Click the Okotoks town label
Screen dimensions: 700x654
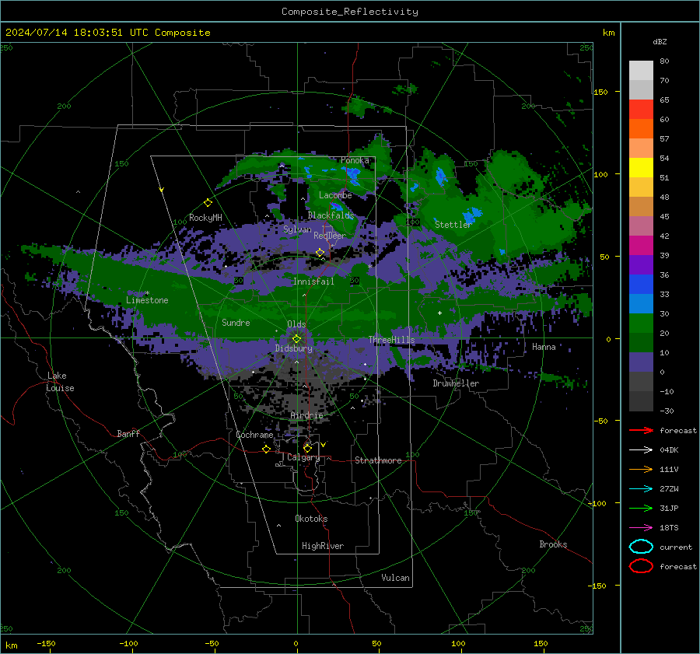coord(311,519)
